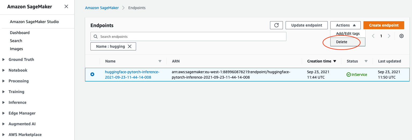Expand the Notebook section
This screenshot has width=412, height=140.
3,70
